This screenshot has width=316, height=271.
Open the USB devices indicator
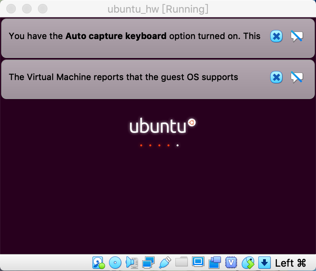165,263
